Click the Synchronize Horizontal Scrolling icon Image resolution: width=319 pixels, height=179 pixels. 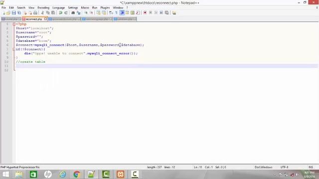104,13
